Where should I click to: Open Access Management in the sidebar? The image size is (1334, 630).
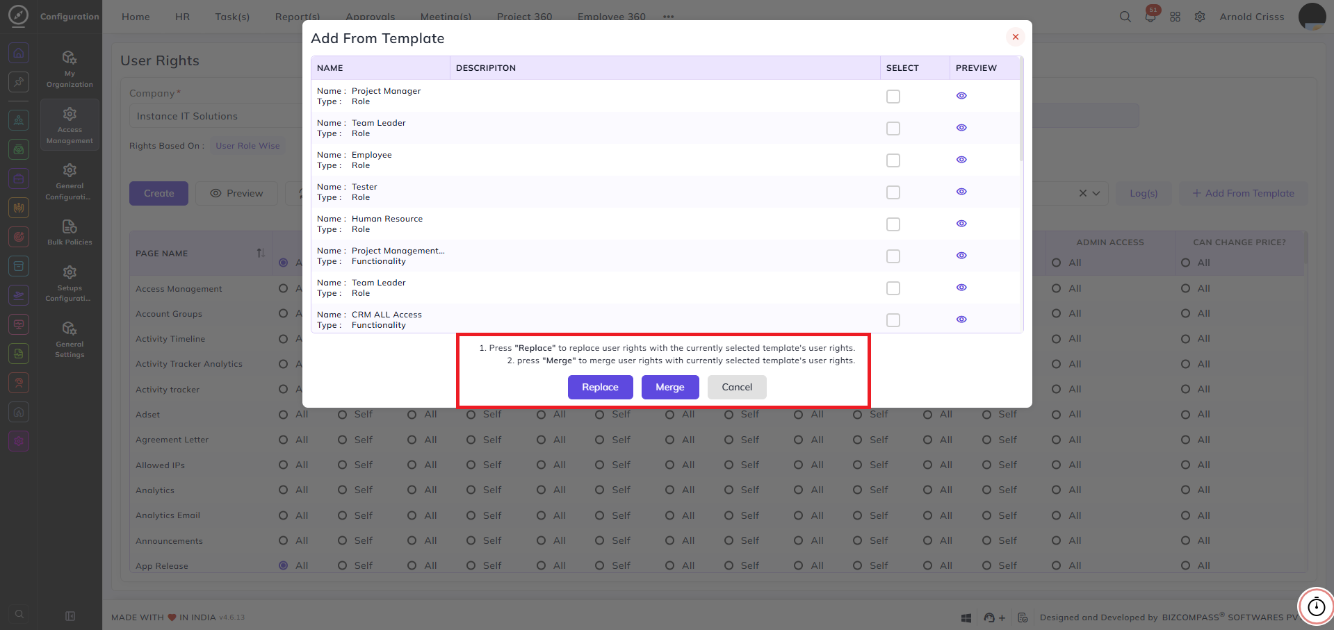pos(70,125)
